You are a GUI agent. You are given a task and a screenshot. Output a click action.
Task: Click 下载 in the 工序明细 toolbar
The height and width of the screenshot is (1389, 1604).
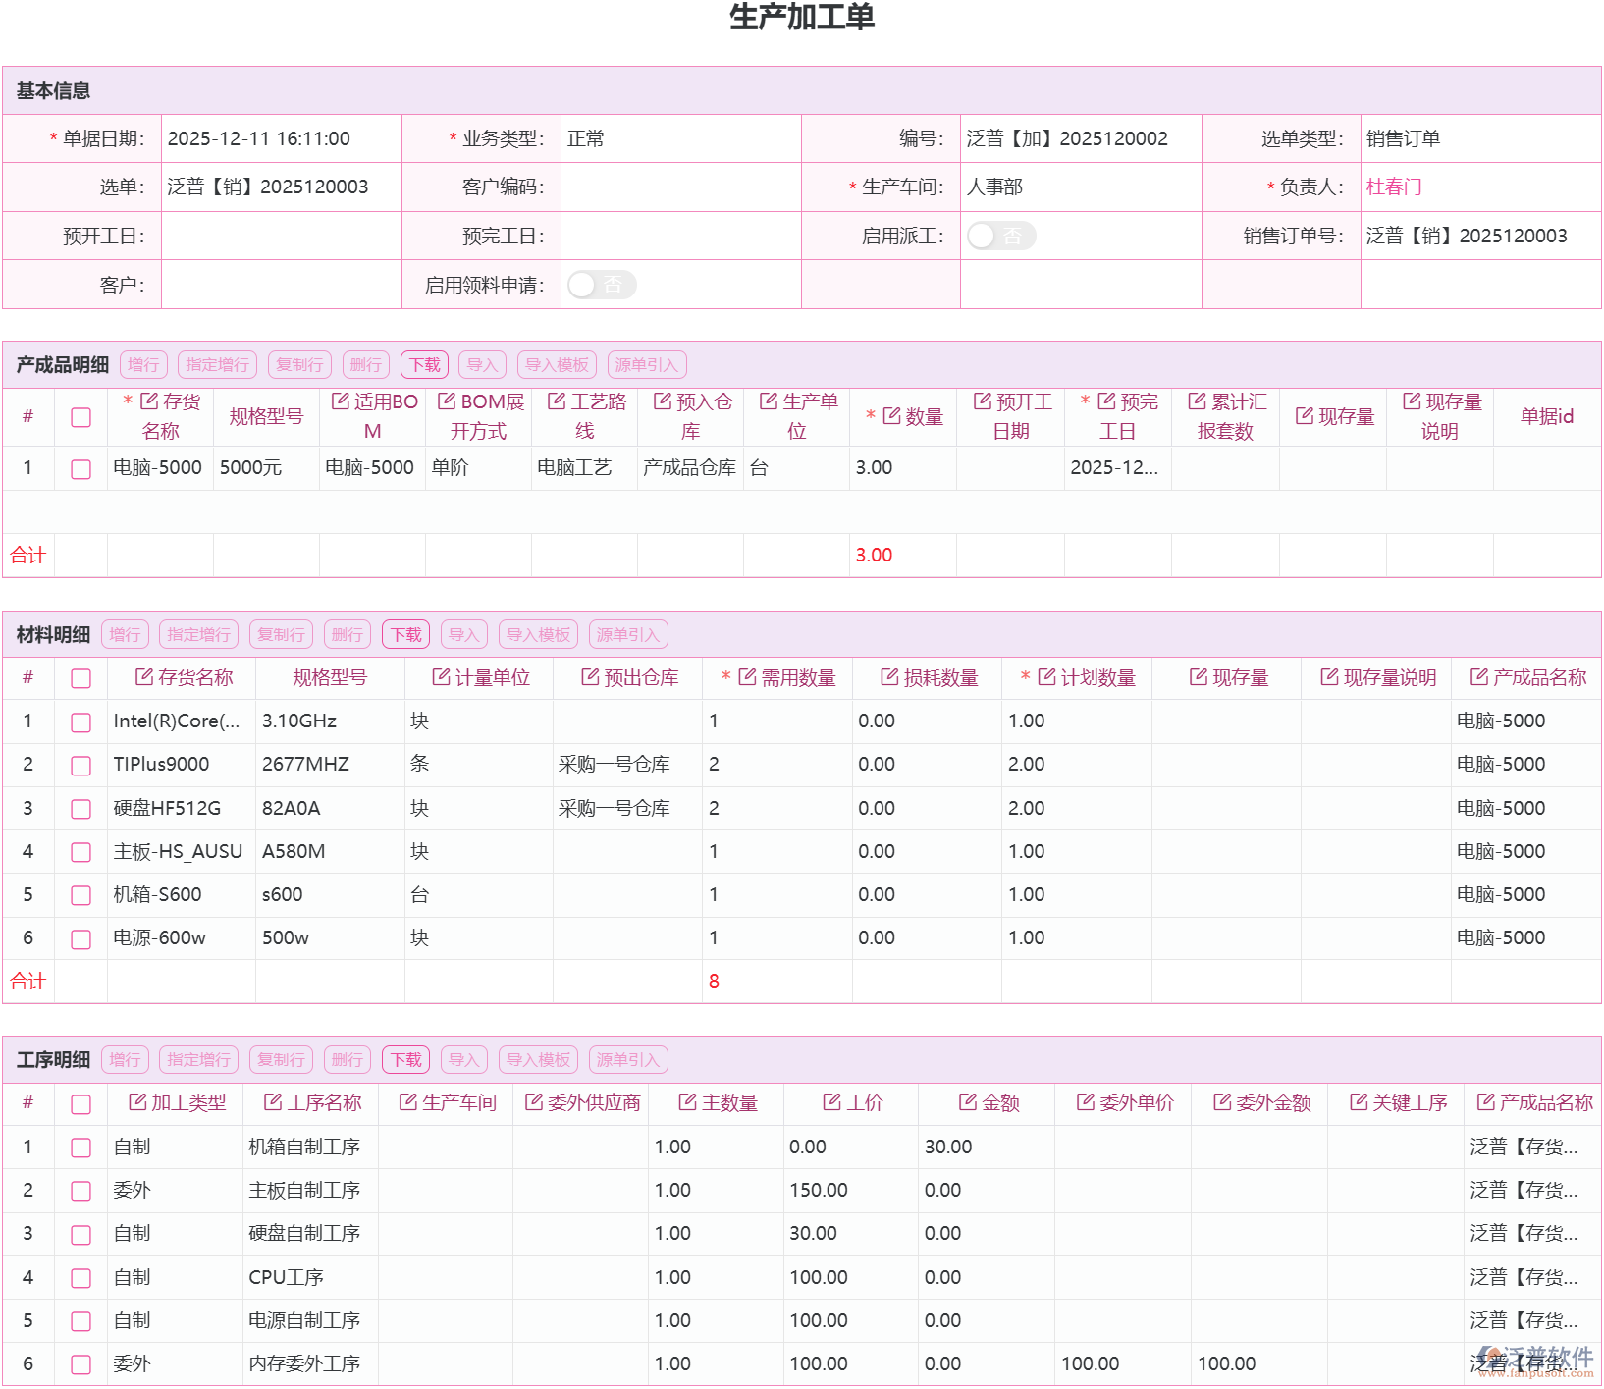click(x=405, y=1060)
